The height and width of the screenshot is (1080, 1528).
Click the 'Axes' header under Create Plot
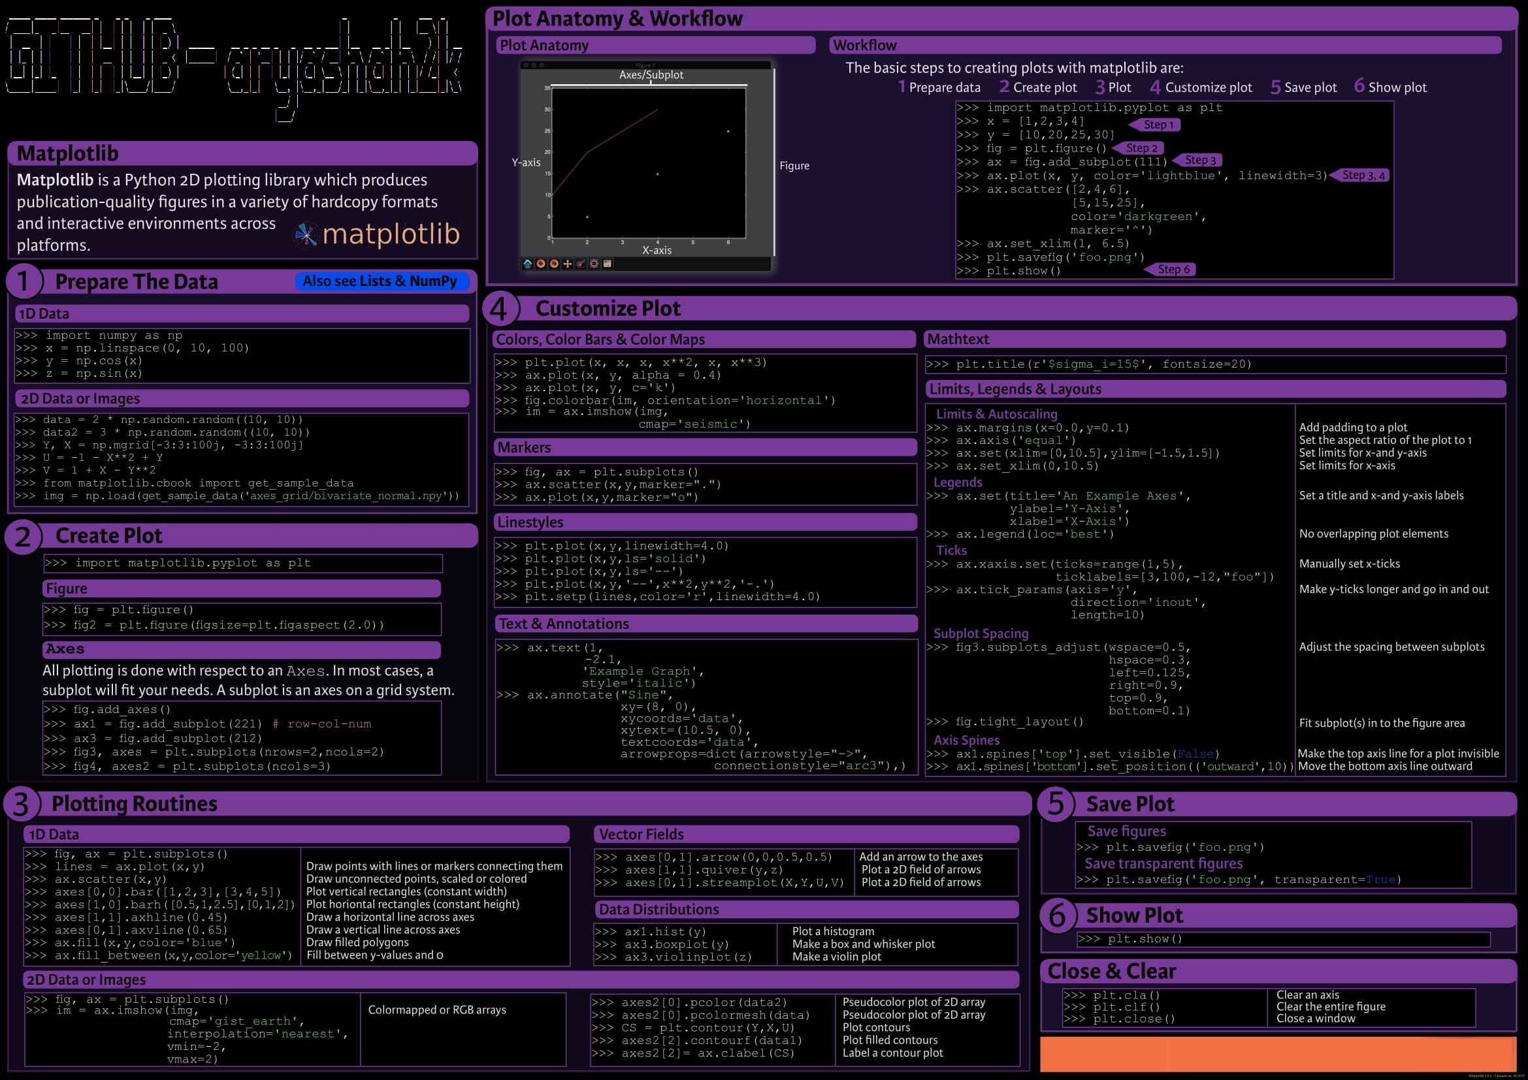(242, 649)
